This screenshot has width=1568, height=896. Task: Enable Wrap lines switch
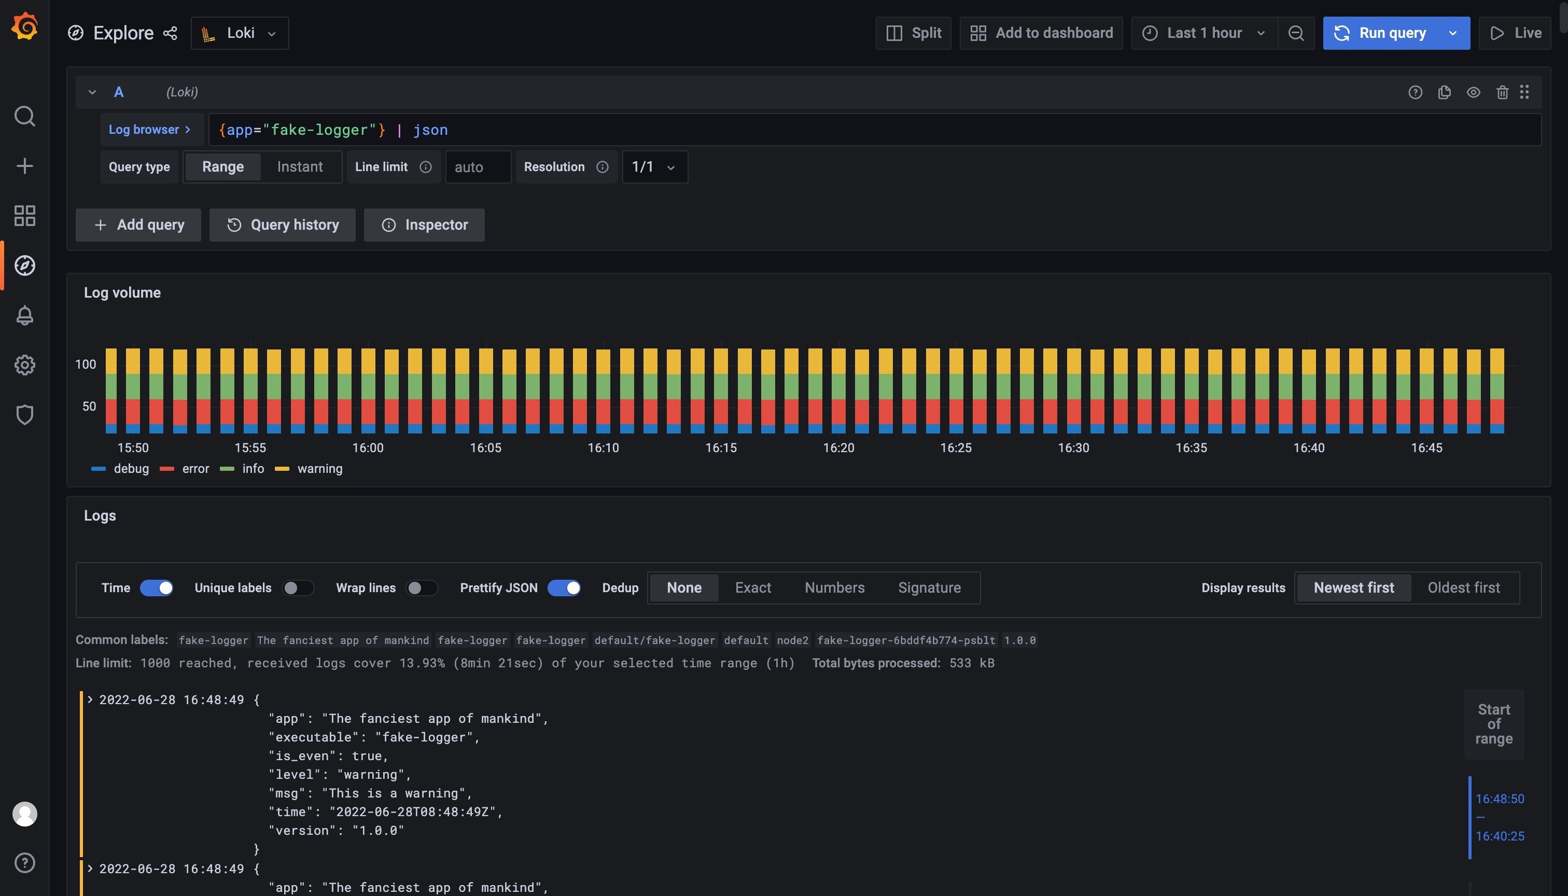[x=422, y=587]
